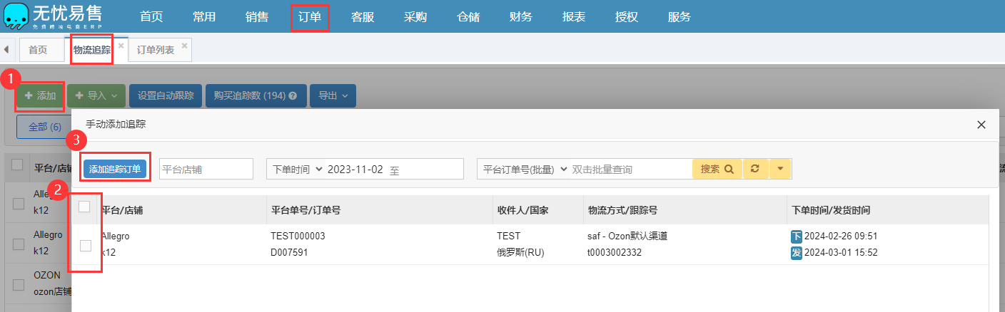Click the blue 发 ship-time badge
Screen dimensions: 1005x312
point(797,253)
